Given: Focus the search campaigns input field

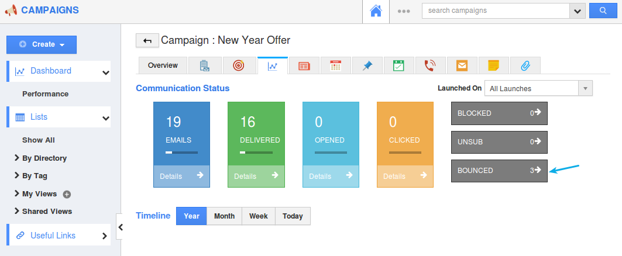Looking at the screenshot, I should [x=496, y=11].
